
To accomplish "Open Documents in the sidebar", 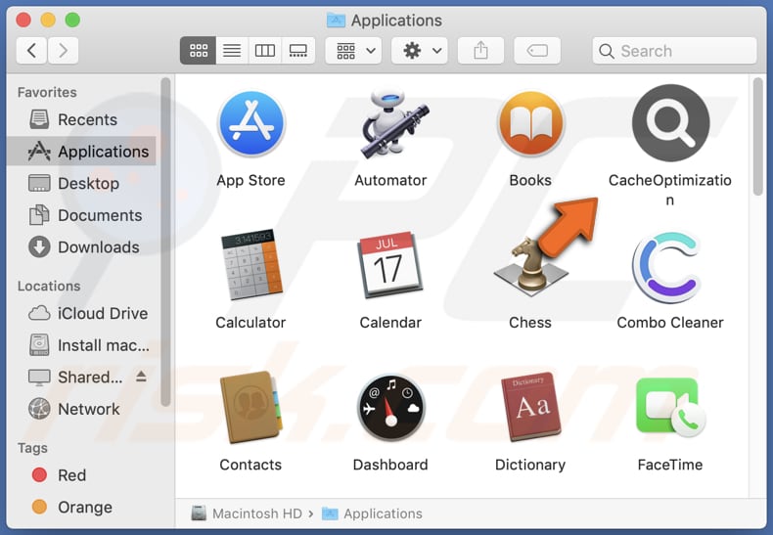I will [x=82, y=215].
